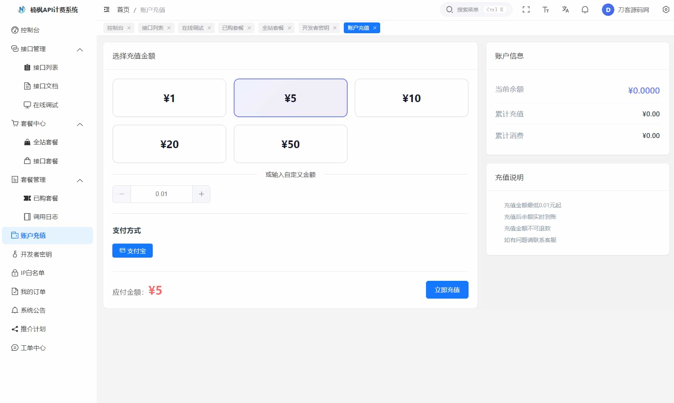674x403 pixels.
Task: Click the settings gear icon
Action: pos(666,10)
